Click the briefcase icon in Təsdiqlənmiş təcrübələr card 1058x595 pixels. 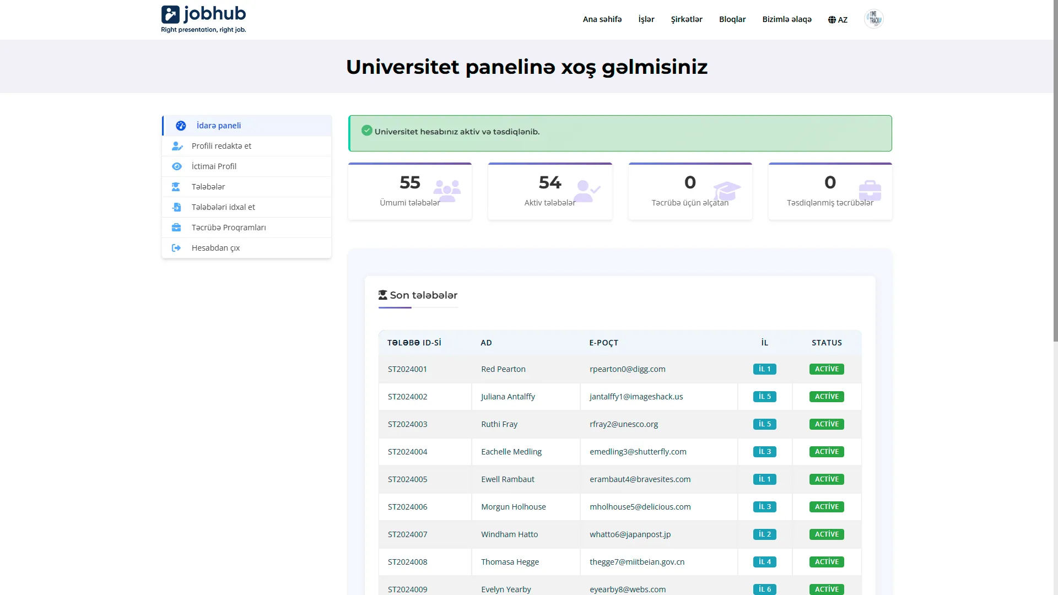[x=870, y=191]
